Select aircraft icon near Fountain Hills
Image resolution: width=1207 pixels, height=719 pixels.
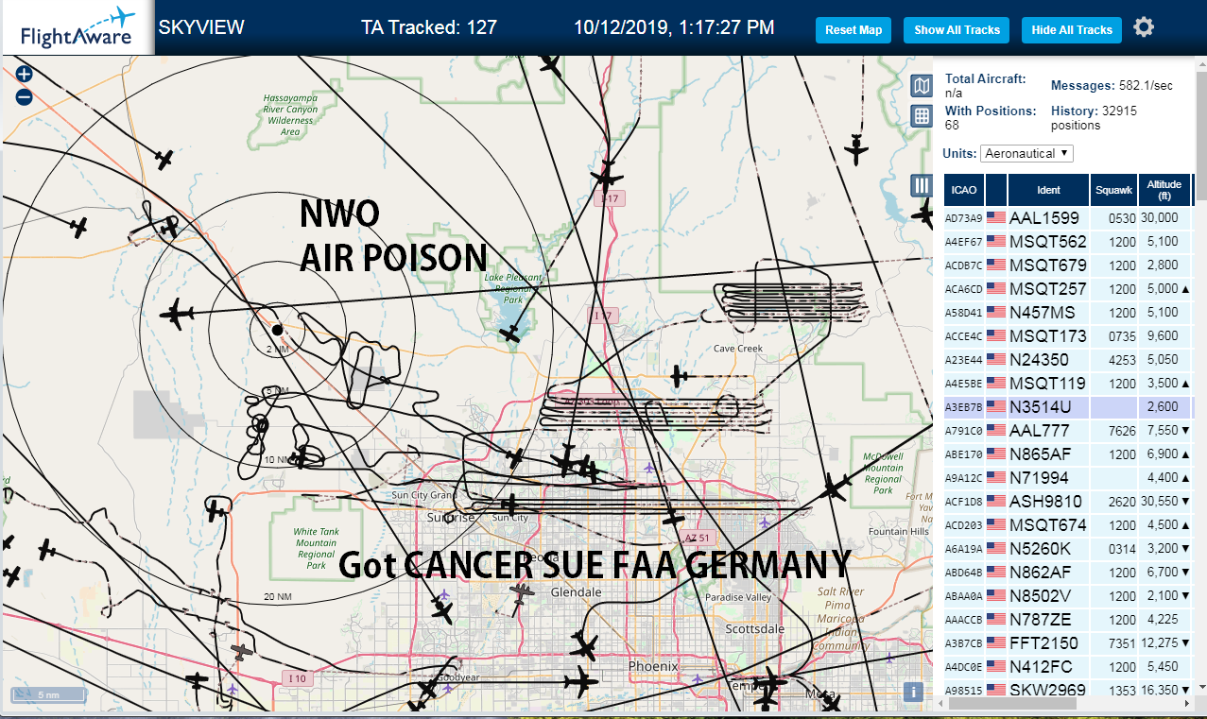tap(836, 488)
